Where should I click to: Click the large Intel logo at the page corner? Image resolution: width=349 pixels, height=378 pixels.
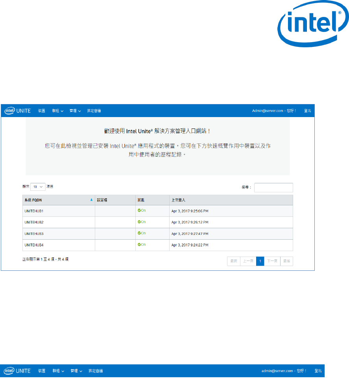pyautogui.click(x=313, y=24)
